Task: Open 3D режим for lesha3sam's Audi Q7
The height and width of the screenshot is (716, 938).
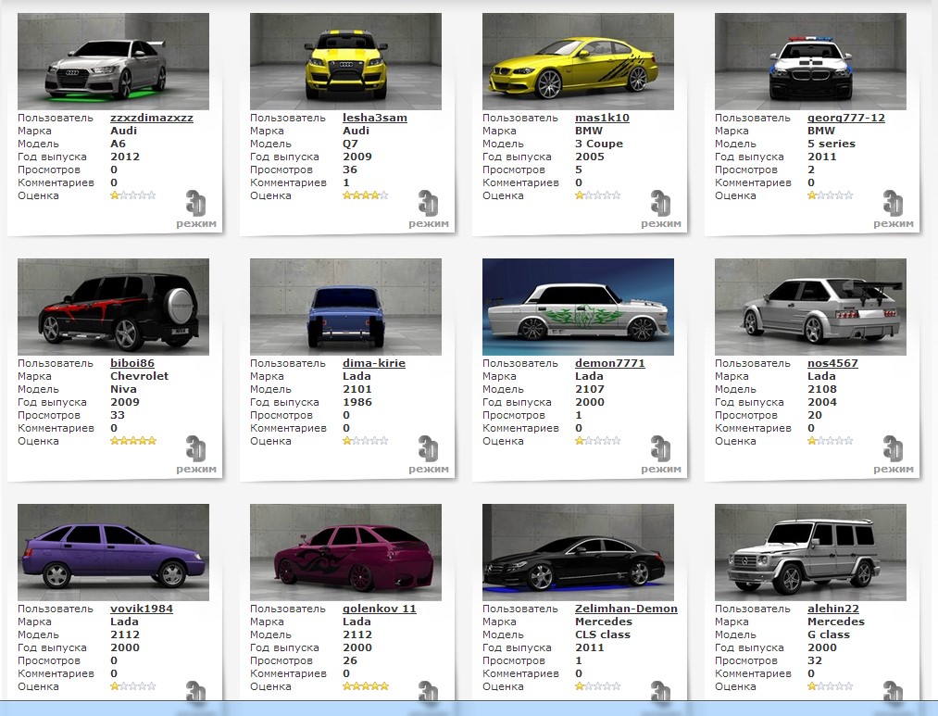Action: click(429, 209)
